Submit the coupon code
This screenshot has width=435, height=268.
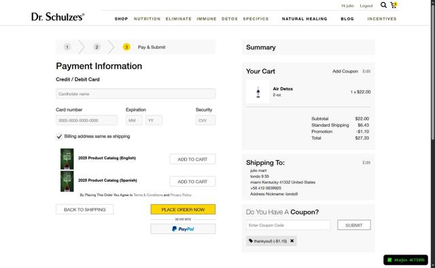tap(353, 225)
